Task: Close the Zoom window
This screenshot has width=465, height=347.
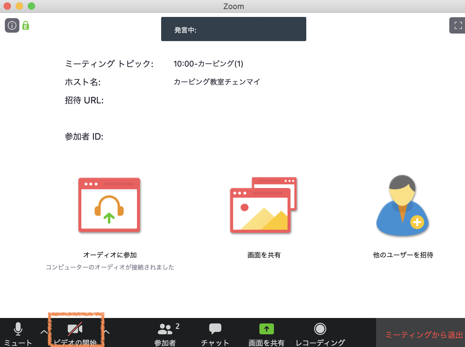Action: point(7,6)
